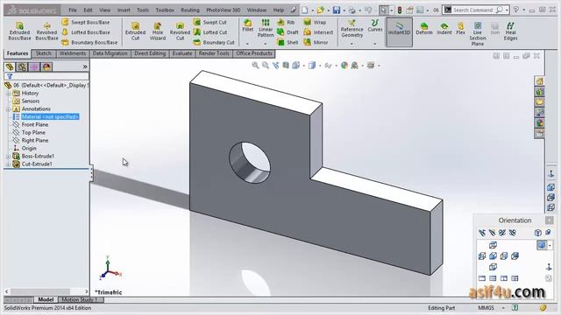
Task: Select the Mirror feature
Action: (316, 42)
